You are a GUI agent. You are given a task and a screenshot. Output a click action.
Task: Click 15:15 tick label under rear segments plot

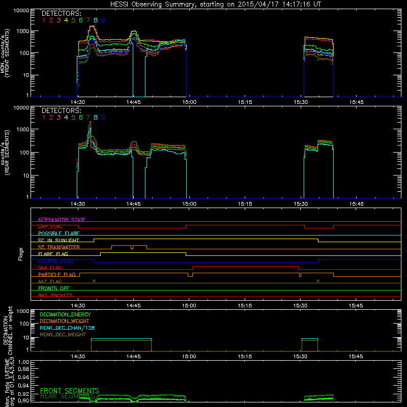[245, 204]
